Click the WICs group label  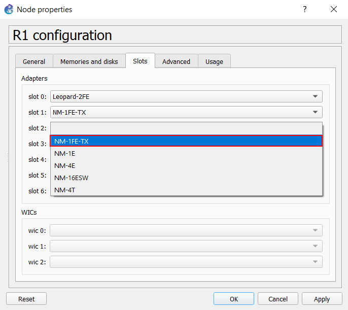tap(29, 213)
